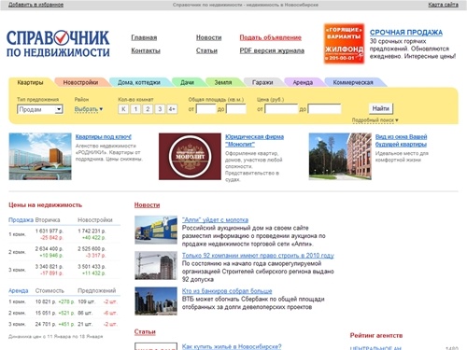This screenshot has width=467, height=350.
Task: Click the '2 525 600 р.' new-build price
Action: click(x=92, y=248)
